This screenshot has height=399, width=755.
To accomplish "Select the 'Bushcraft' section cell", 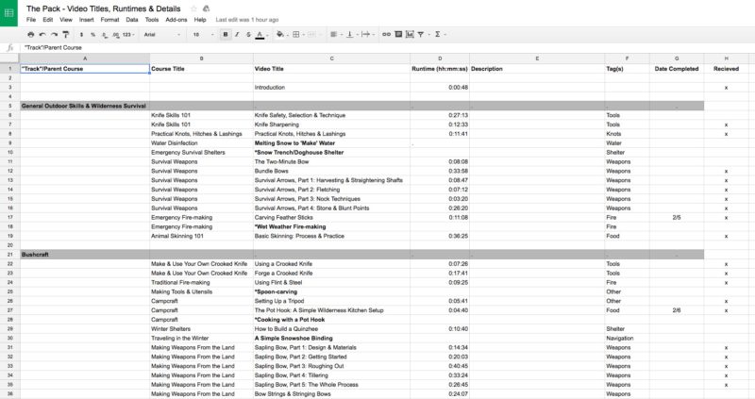I will (x=85, y=254).
